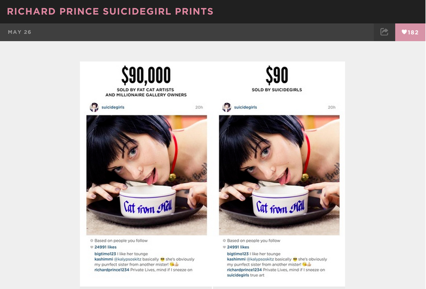
Task: Click richardprince1234 username in left print
Action: 112,270
